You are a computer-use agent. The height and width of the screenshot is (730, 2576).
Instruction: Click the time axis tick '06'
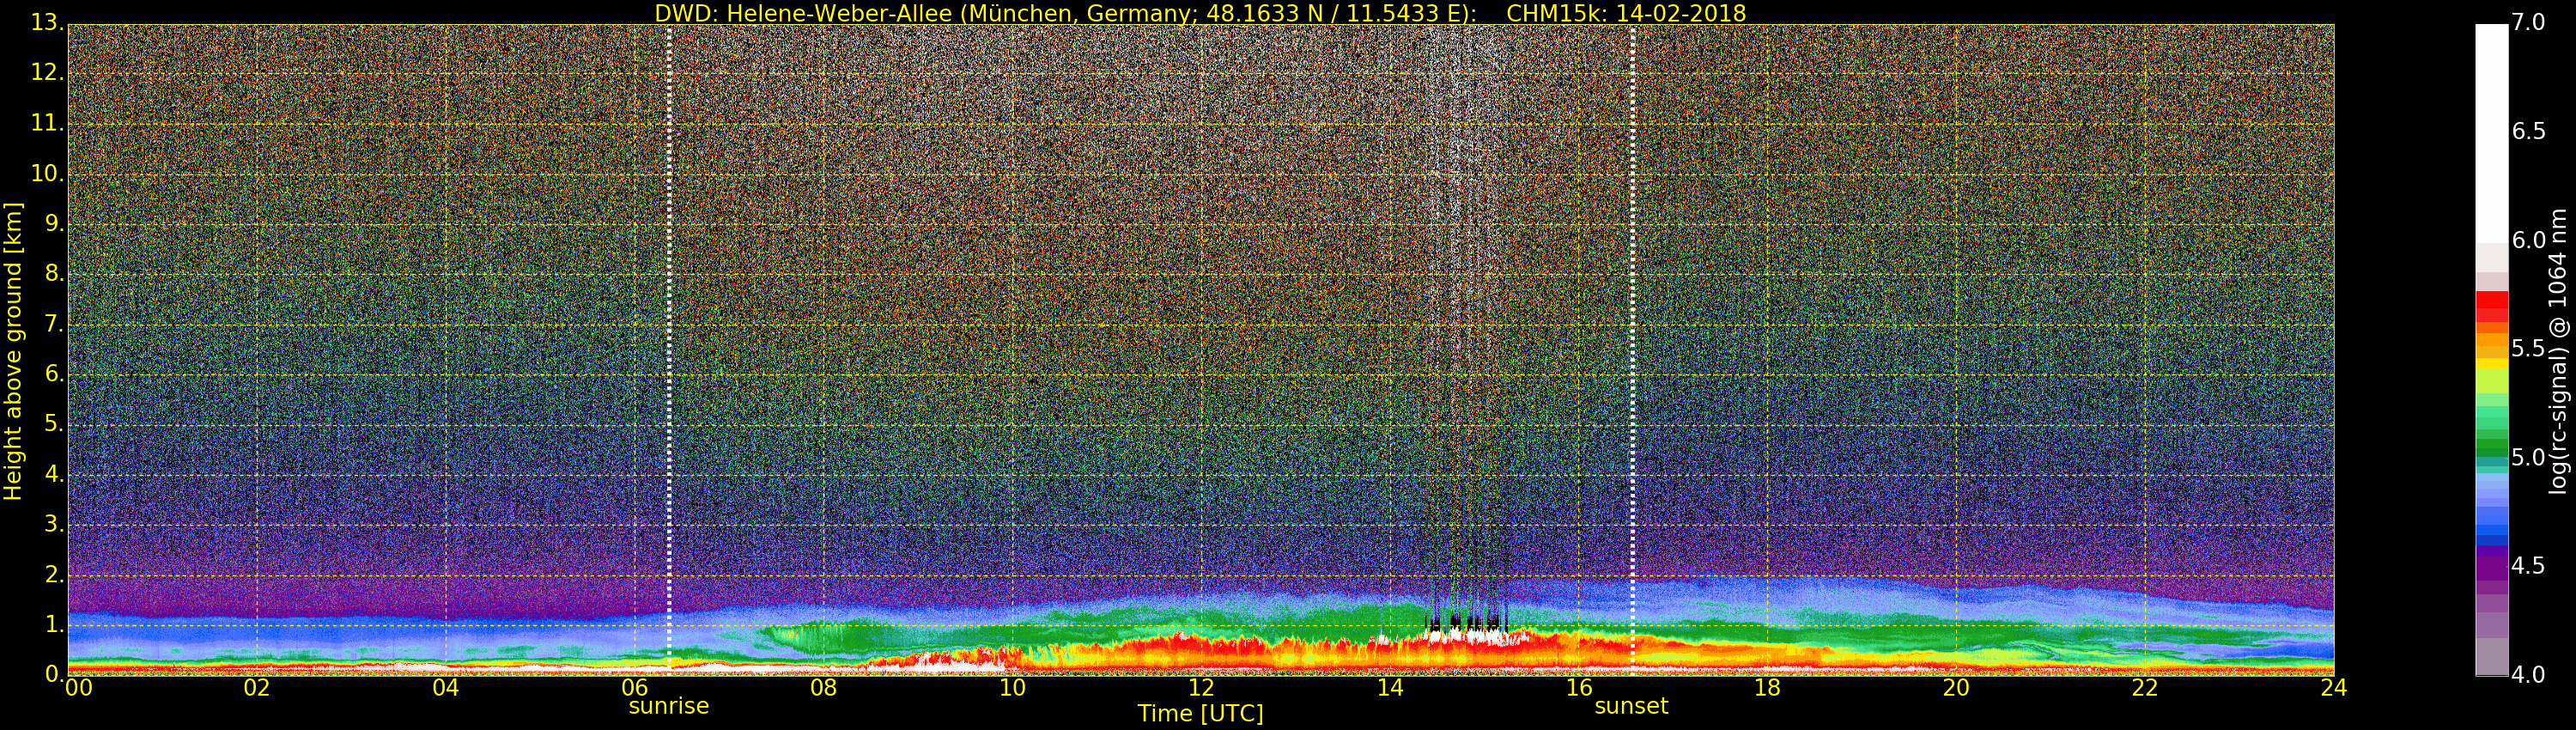(x=635, y=688)
